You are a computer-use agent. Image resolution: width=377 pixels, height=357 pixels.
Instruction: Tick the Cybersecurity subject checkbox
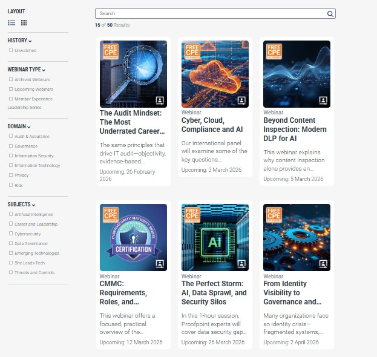pyautogui.click(x=11, y=234)
